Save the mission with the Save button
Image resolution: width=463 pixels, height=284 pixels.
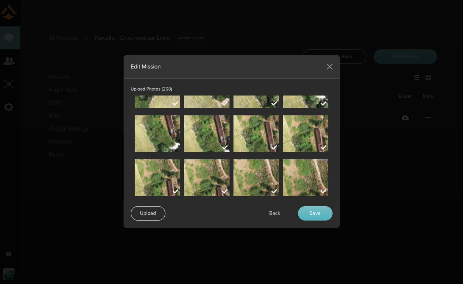click(315, 213)
